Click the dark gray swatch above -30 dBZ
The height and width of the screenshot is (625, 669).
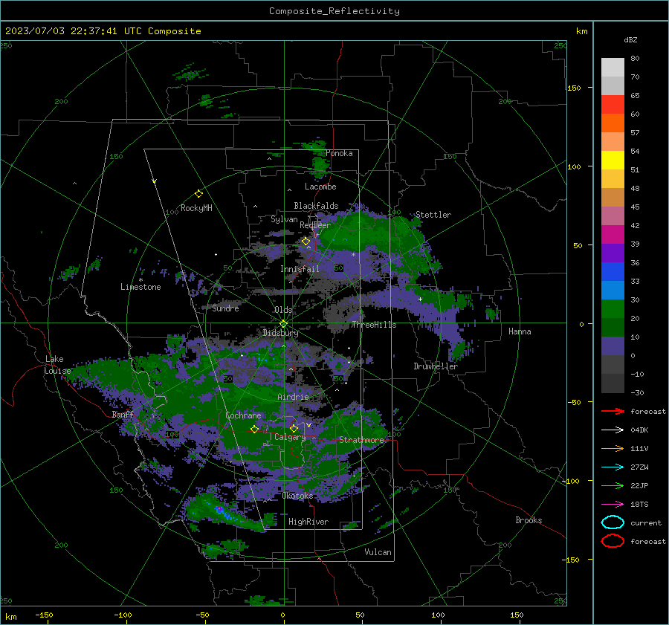[613, 383]
